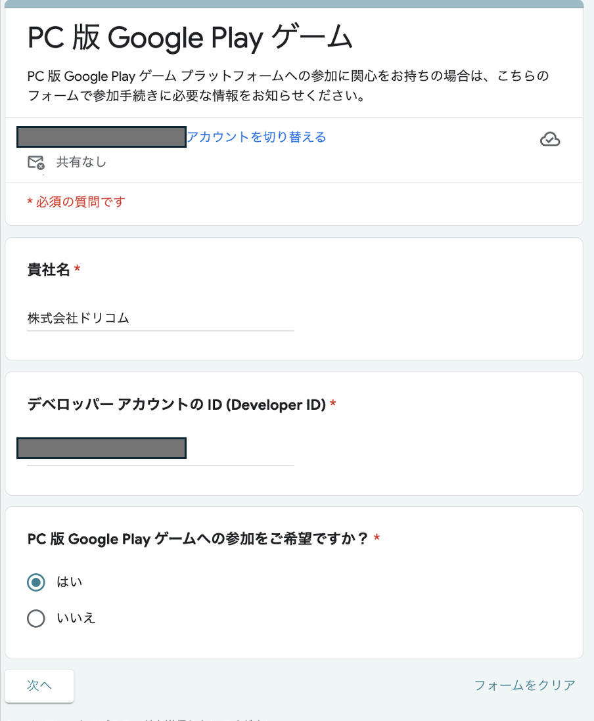Click the colored header bar above title
Viewport: 594px width, 721px height.
click(x=294, y=4)
